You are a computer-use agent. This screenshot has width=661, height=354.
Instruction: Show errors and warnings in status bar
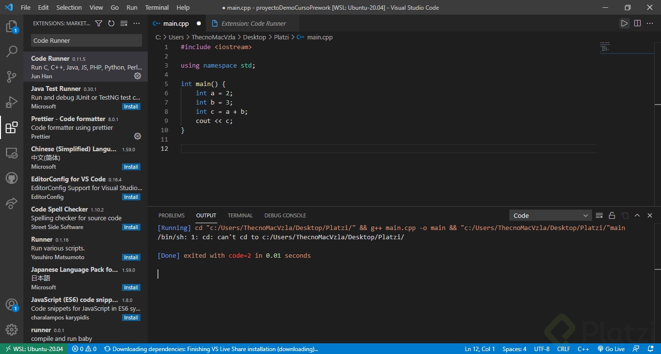click(x=84, y=349)
